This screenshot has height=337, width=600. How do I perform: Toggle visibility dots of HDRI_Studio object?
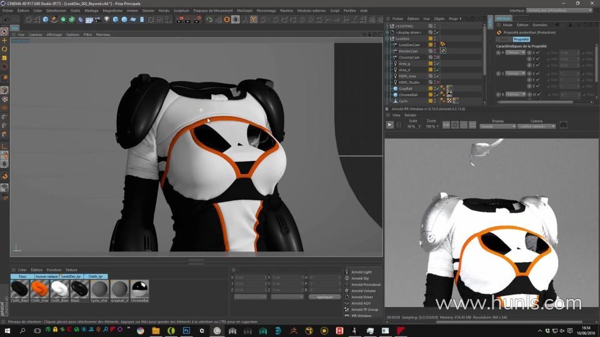(x=435, y=82)
